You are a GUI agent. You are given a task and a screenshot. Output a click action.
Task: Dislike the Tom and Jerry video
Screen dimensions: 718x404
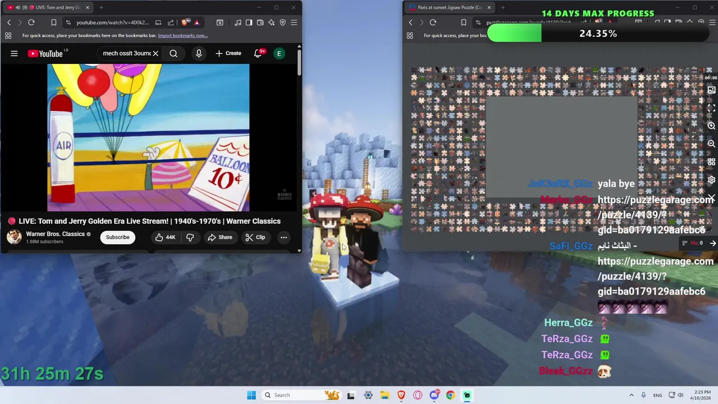tap(190, 237)
